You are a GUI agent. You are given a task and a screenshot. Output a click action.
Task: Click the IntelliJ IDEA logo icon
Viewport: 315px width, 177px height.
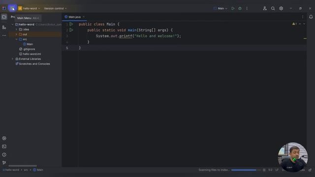(4, 8)
